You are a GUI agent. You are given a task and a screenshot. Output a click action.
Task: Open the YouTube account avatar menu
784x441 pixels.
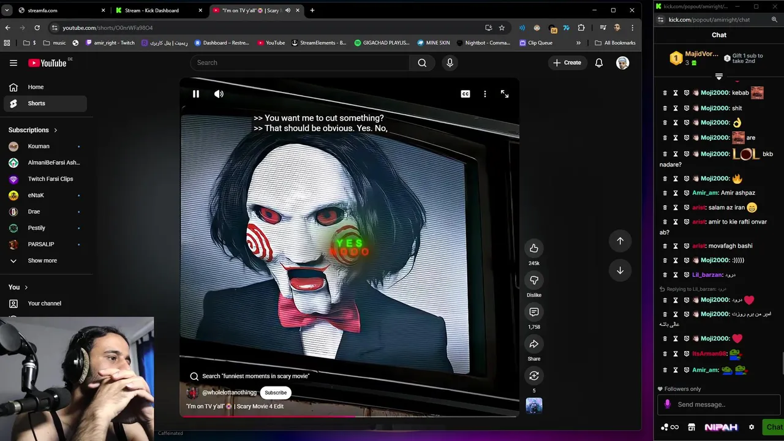pyautogui.click(x=622, y=62)
